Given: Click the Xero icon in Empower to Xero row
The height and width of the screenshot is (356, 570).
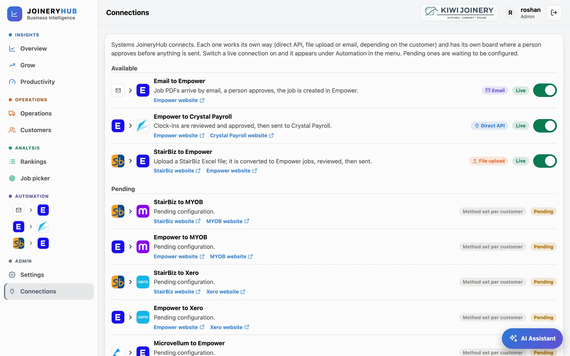Looking at the screenshot, I should [x=143, y=317].
